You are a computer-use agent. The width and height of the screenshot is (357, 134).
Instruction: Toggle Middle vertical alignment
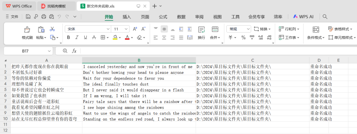164,29
